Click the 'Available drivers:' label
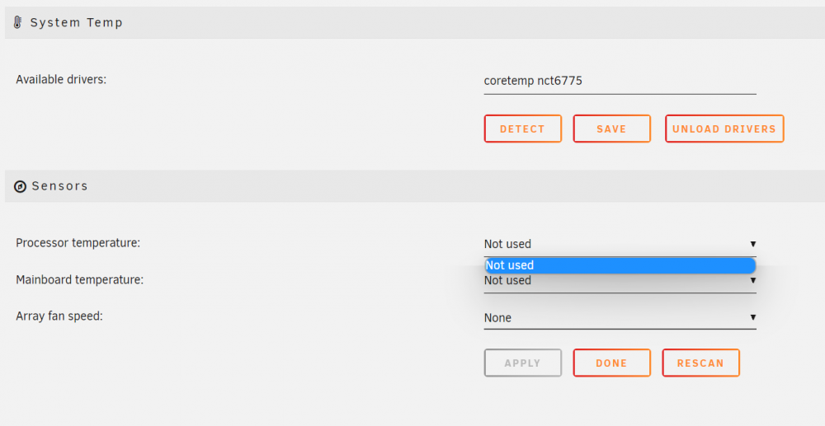 (x=61, y=79)
